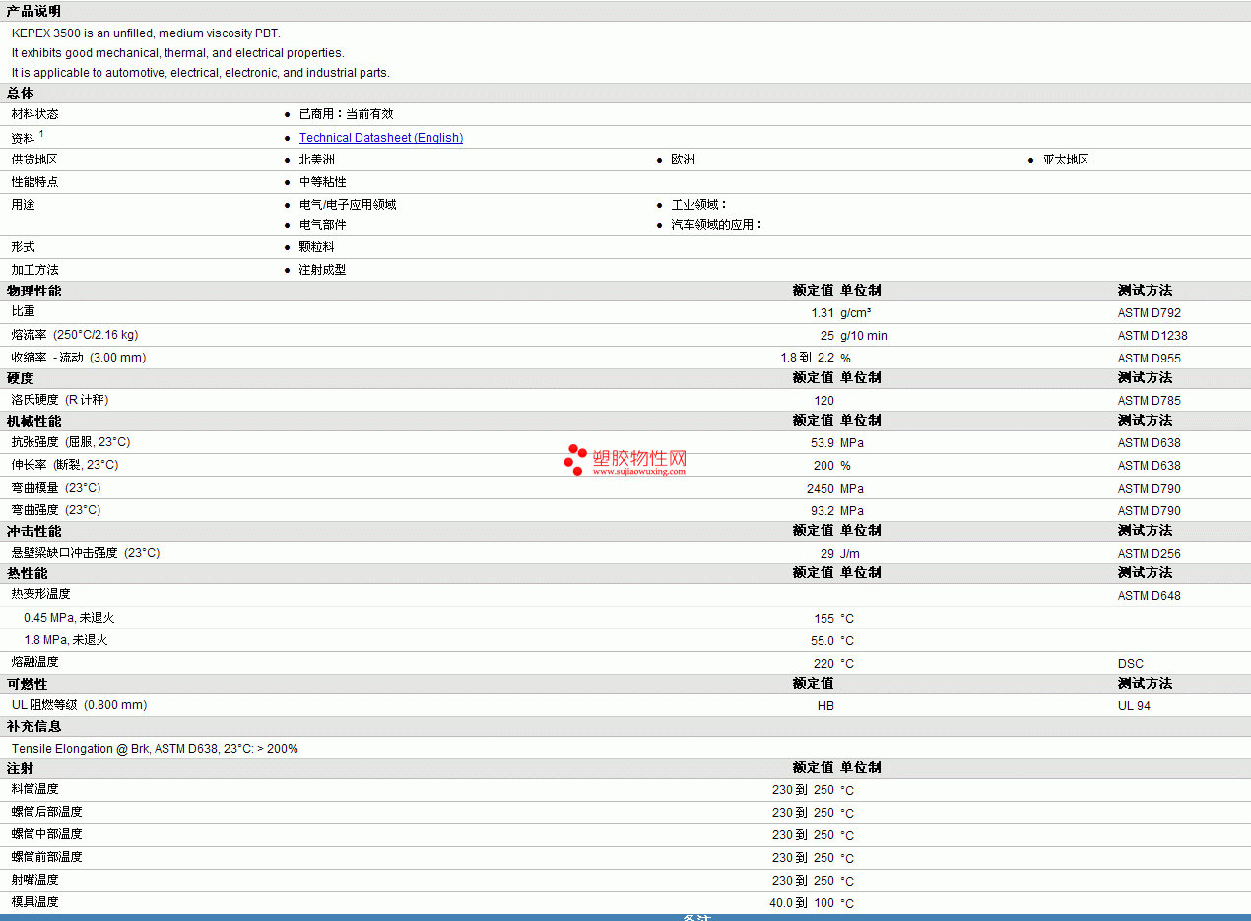Screen dimensions: 1251x921
Task: Click the ASTM D955 test method
Action: point(1150,359)
